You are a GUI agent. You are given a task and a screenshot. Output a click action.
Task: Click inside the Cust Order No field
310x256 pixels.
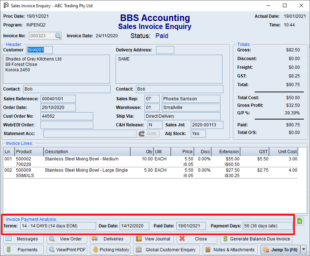67,116
